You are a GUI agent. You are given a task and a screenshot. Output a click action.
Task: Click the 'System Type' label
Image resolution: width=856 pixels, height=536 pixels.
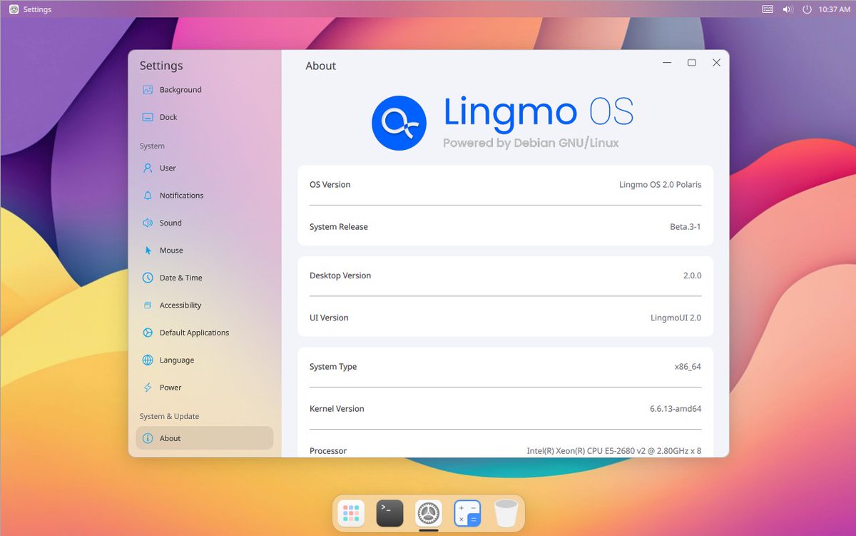[333, 367]
